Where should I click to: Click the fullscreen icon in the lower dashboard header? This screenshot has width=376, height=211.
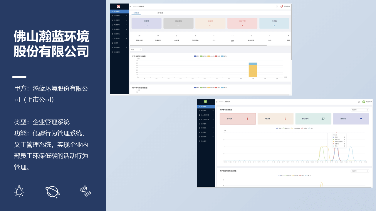pyautogui.click(x=359, y=102)
